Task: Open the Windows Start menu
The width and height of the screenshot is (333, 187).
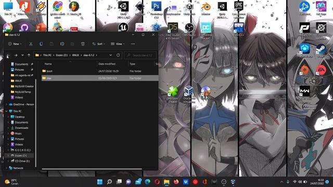Action: 100,182
